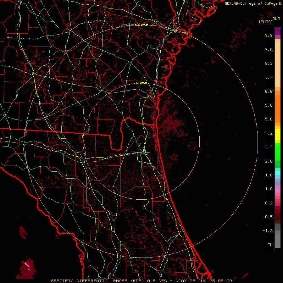283x283 pixels.
Task: Pick the yellow segment of the color bar
Action: tap(278, 135)
